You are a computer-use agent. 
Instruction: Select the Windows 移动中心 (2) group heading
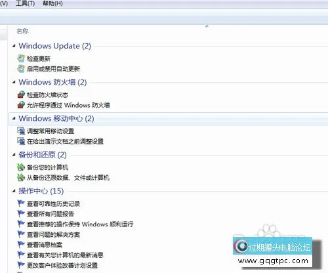coord(56,119)
